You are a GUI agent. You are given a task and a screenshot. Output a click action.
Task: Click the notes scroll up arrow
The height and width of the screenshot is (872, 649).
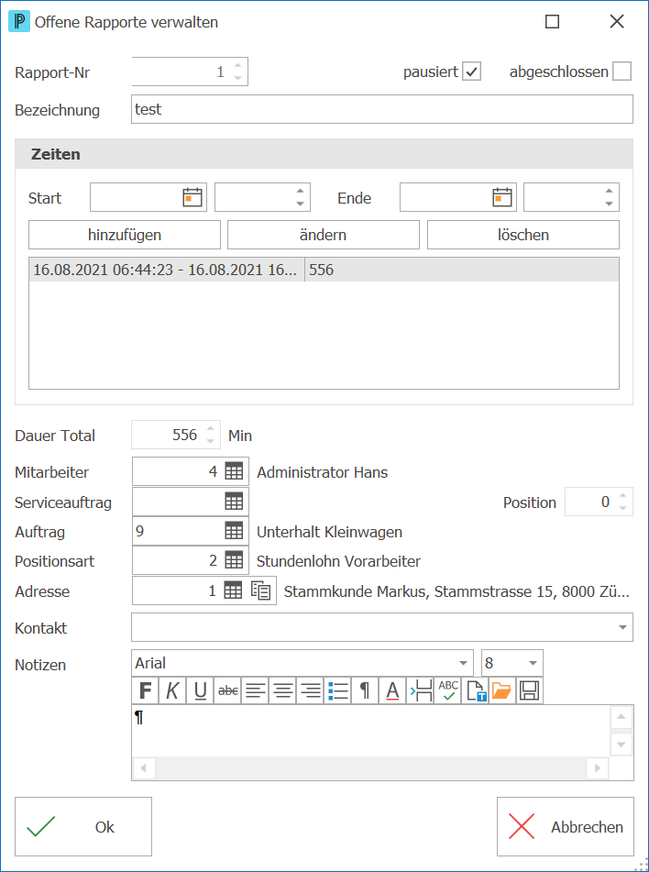point(621,718)
